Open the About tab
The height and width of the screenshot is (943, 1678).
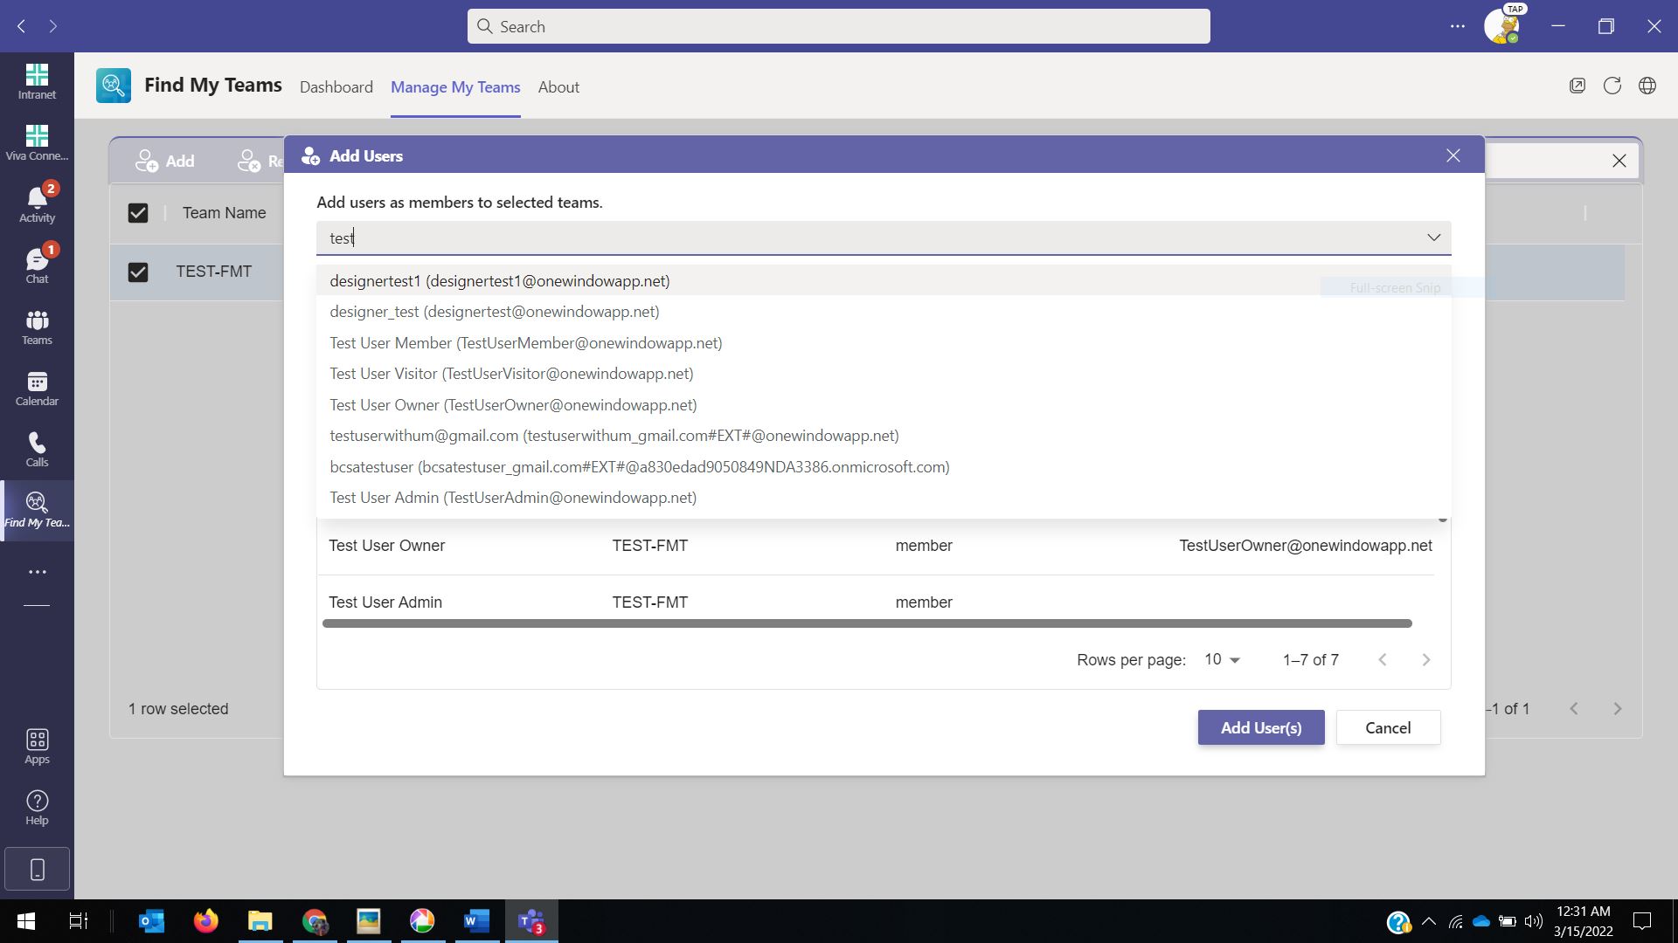[558, 87]
